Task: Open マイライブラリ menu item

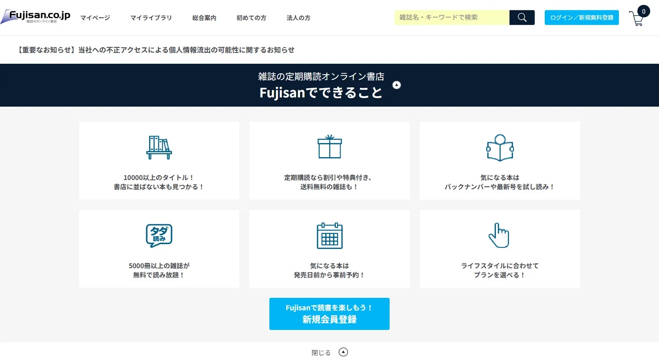Action: (x=151, y=18)
